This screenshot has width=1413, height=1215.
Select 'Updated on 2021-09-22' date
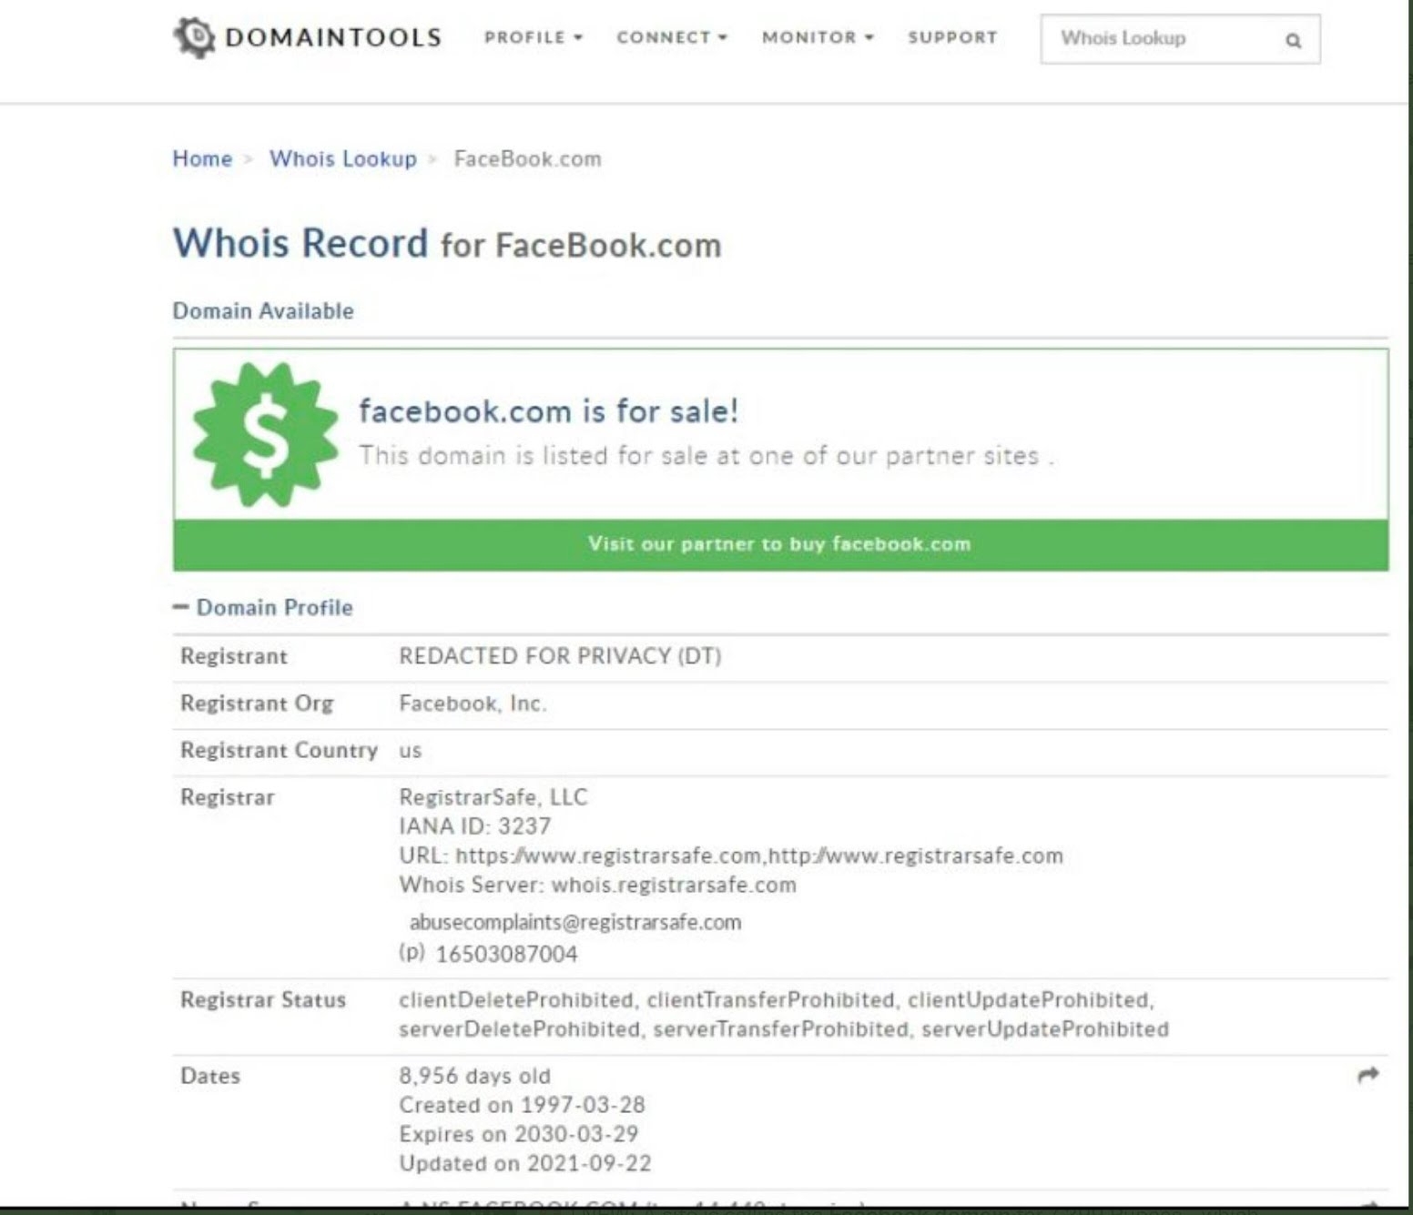[525, 1163]
